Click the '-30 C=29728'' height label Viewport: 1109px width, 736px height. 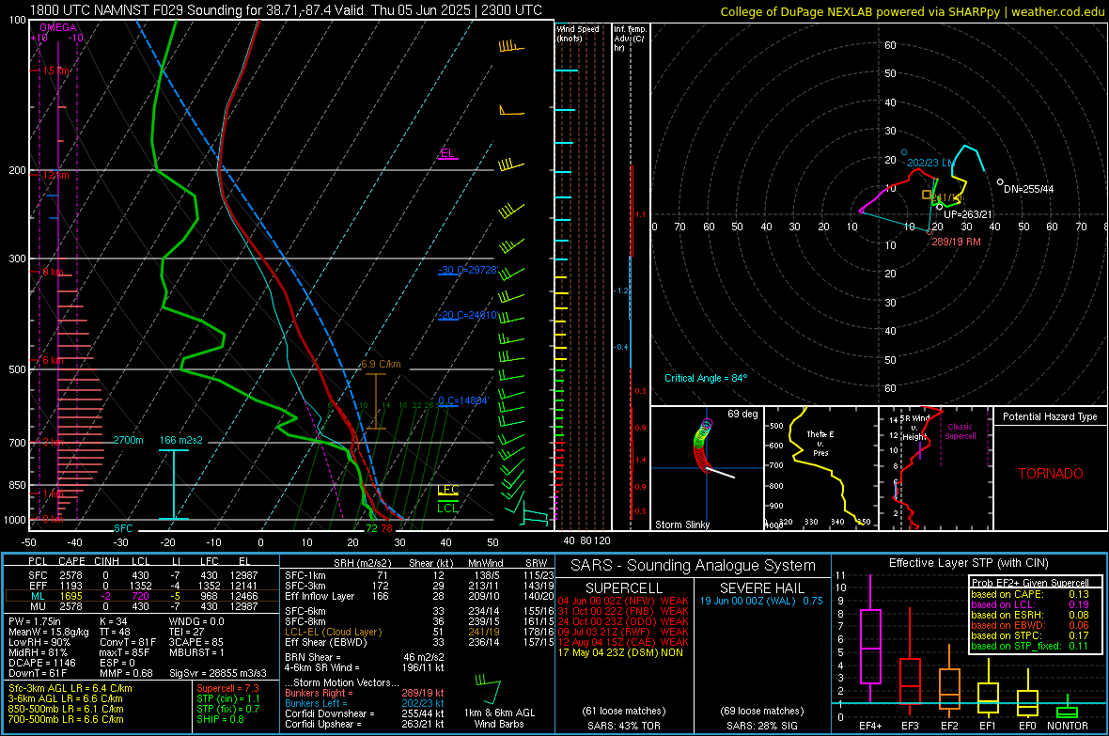click(x=468, y=271)
